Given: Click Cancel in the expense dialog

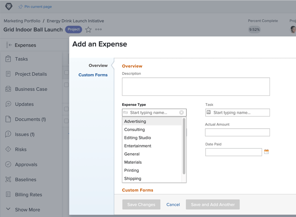Looking at the screenshot, I should click(173, 204).
